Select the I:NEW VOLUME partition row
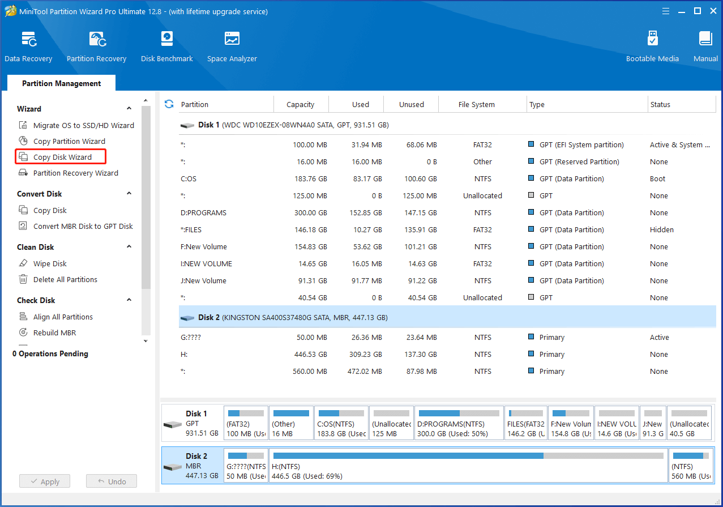Viewport: 723px width, 507px height. tap(447, 263)
